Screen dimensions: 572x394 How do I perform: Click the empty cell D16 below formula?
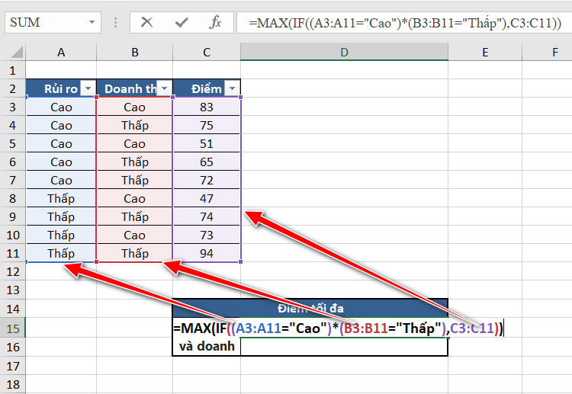click(344, 347)
